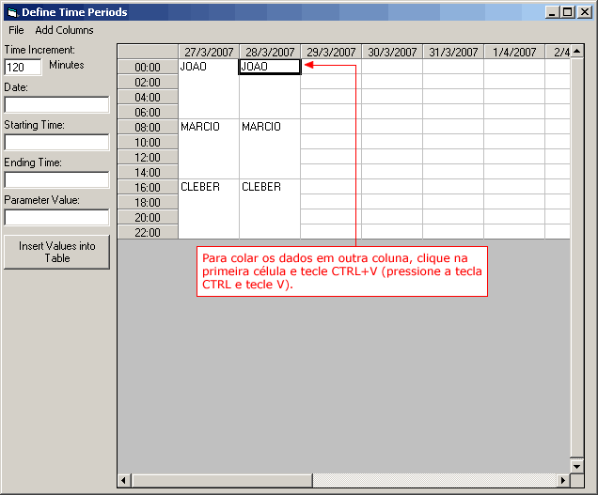Focus the Ending Time field
The width and height of the screenshot is (598, 495).
click(56, 179)
